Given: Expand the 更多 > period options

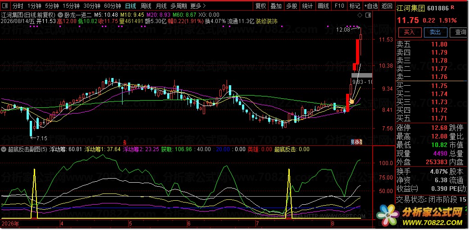Looking at the screenshot, I should (x=198, y=6).
